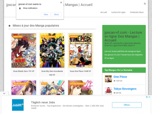Open the site search magnifier icon
Viewport: 152px width, 114px height.
tap(145, 4)
